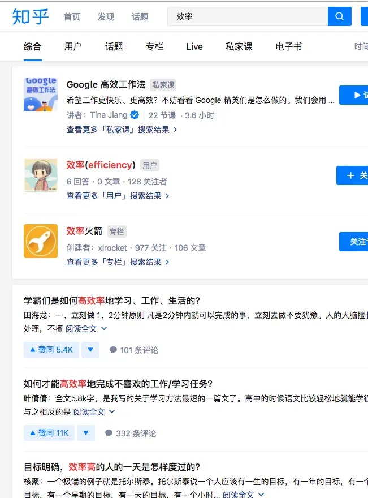
Task: Select the 综合 results tab
Action: click(x=32, y=46)
